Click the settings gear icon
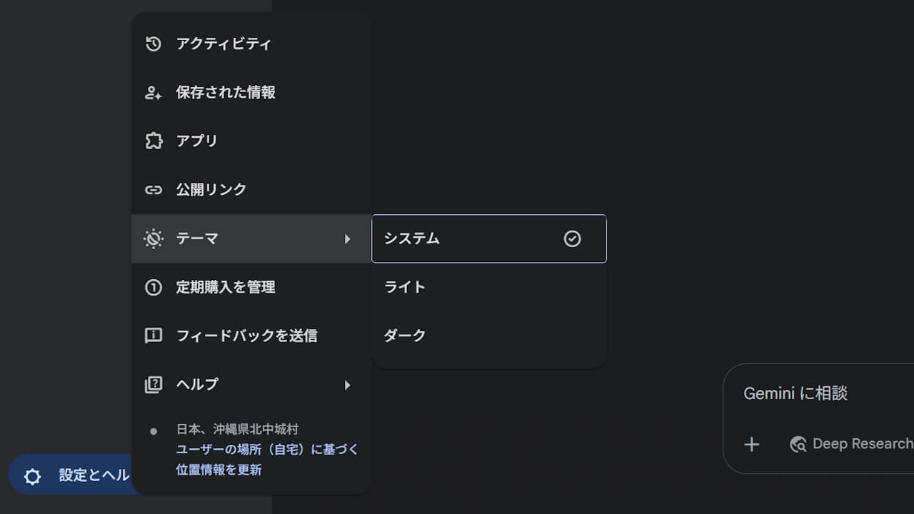Viewport: 914px width, 514px height. 33,476
